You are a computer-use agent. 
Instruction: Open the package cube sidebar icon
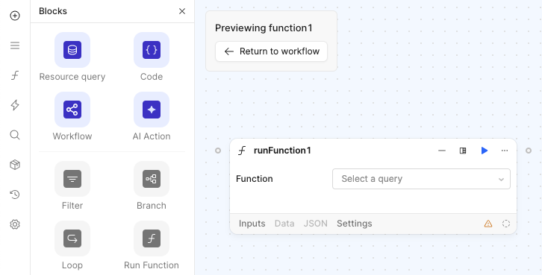(x=15, y=165)
